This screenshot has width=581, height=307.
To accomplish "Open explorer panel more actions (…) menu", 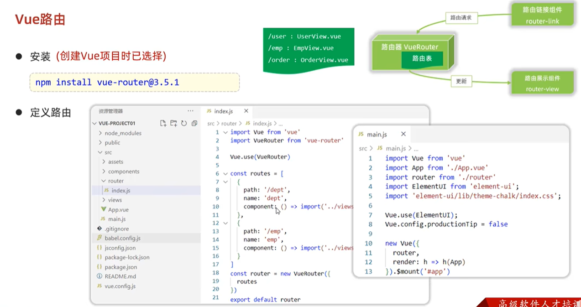I will (x=190, y=111).
